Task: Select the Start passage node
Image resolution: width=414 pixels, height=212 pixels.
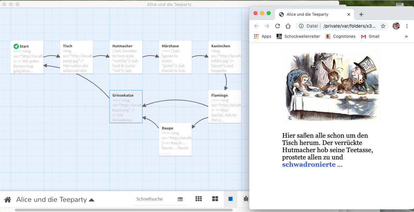Action: coord(27,57)
